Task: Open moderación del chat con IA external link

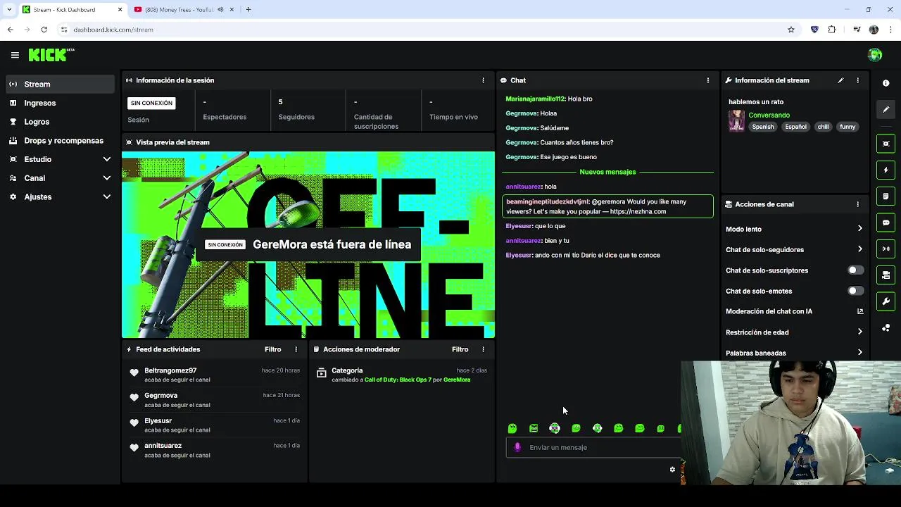Action: 859,311
